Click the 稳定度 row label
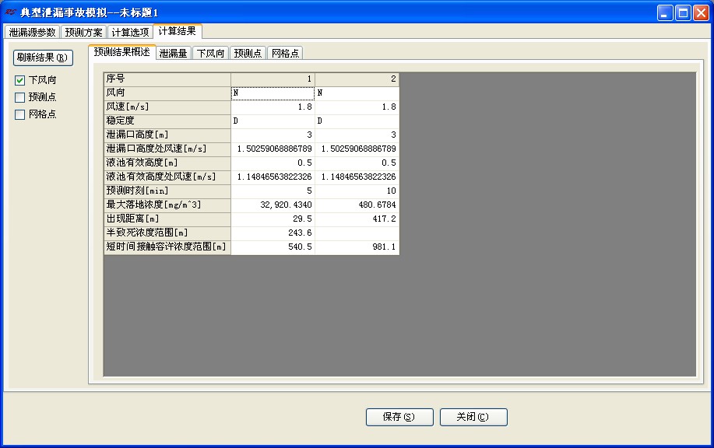 (167, 121)
